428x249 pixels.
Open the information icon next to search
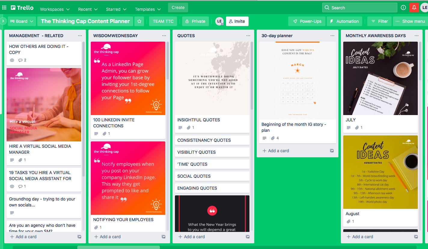click(403, 8)
